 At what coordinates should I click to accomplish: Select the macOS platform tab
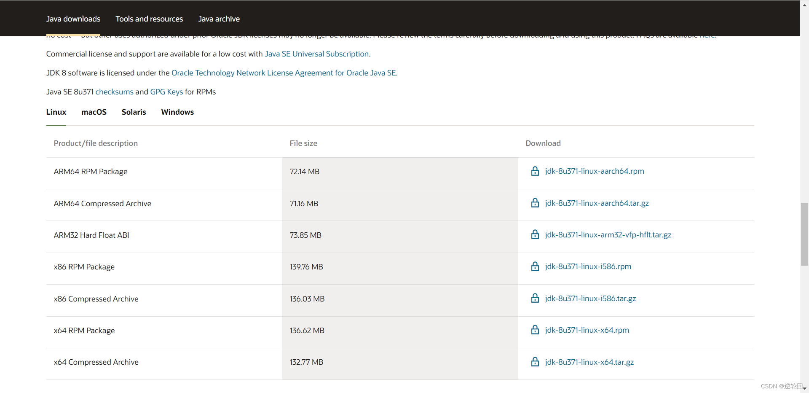94,112
